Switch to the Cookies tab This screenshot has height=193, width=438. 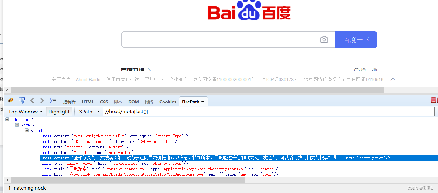pos(168,102)
